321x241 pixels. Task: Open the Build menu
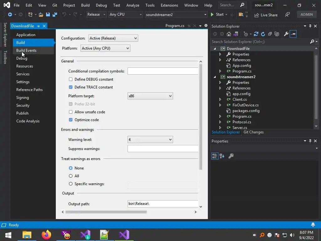[x=85, y=5]
